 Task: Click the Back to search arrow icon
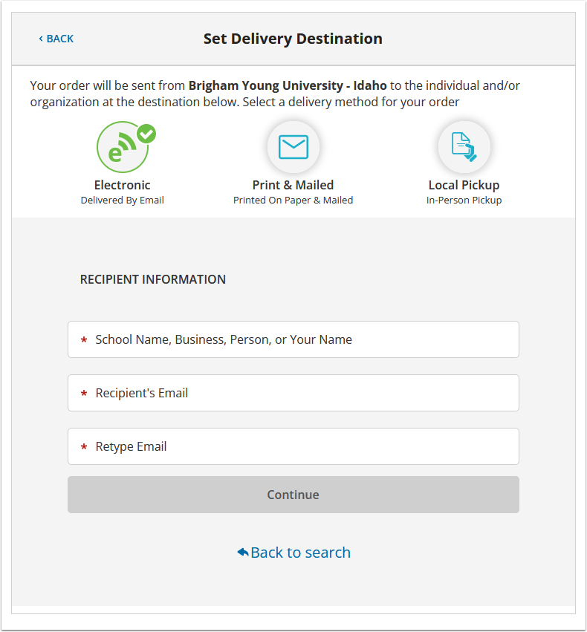click(x=243, y=552)
